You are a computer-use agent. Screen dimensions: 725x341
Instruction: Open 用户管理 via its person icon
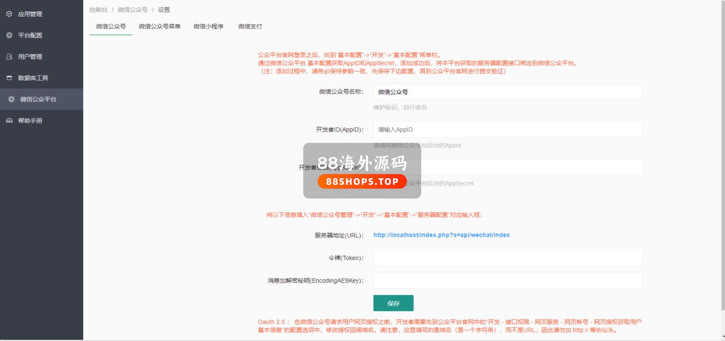[9, 56]
